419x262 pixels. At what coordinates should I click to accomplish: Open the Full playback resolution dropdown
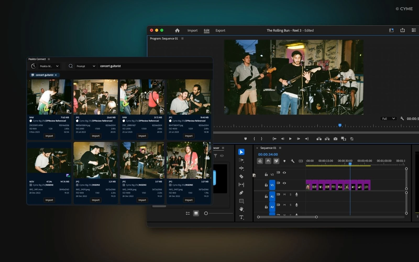coord(388,119)
